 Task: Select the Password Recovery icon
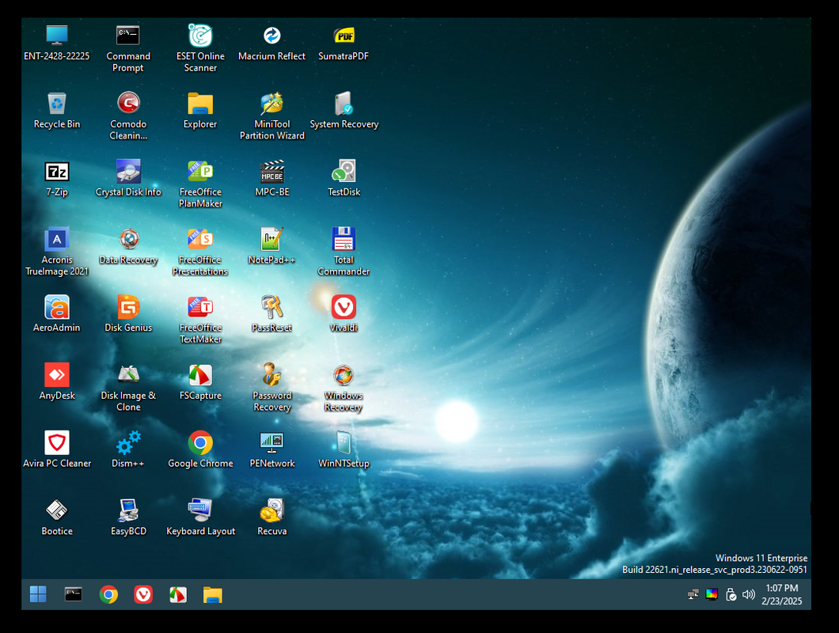click(x=271, y=375)
